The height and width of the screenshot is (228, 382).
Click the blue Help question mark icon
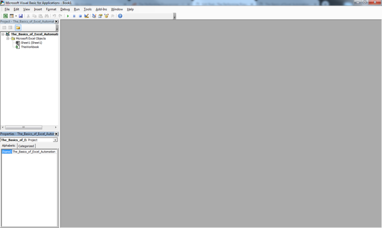[x=120, y=16]
